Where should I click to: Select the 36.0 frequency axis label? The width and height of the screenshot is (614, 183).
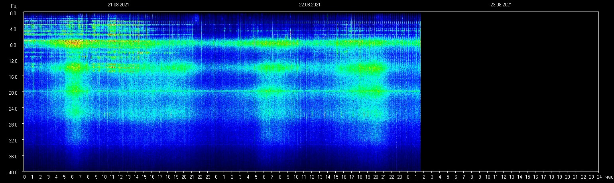pyautogui.click(x=13, y=156)
